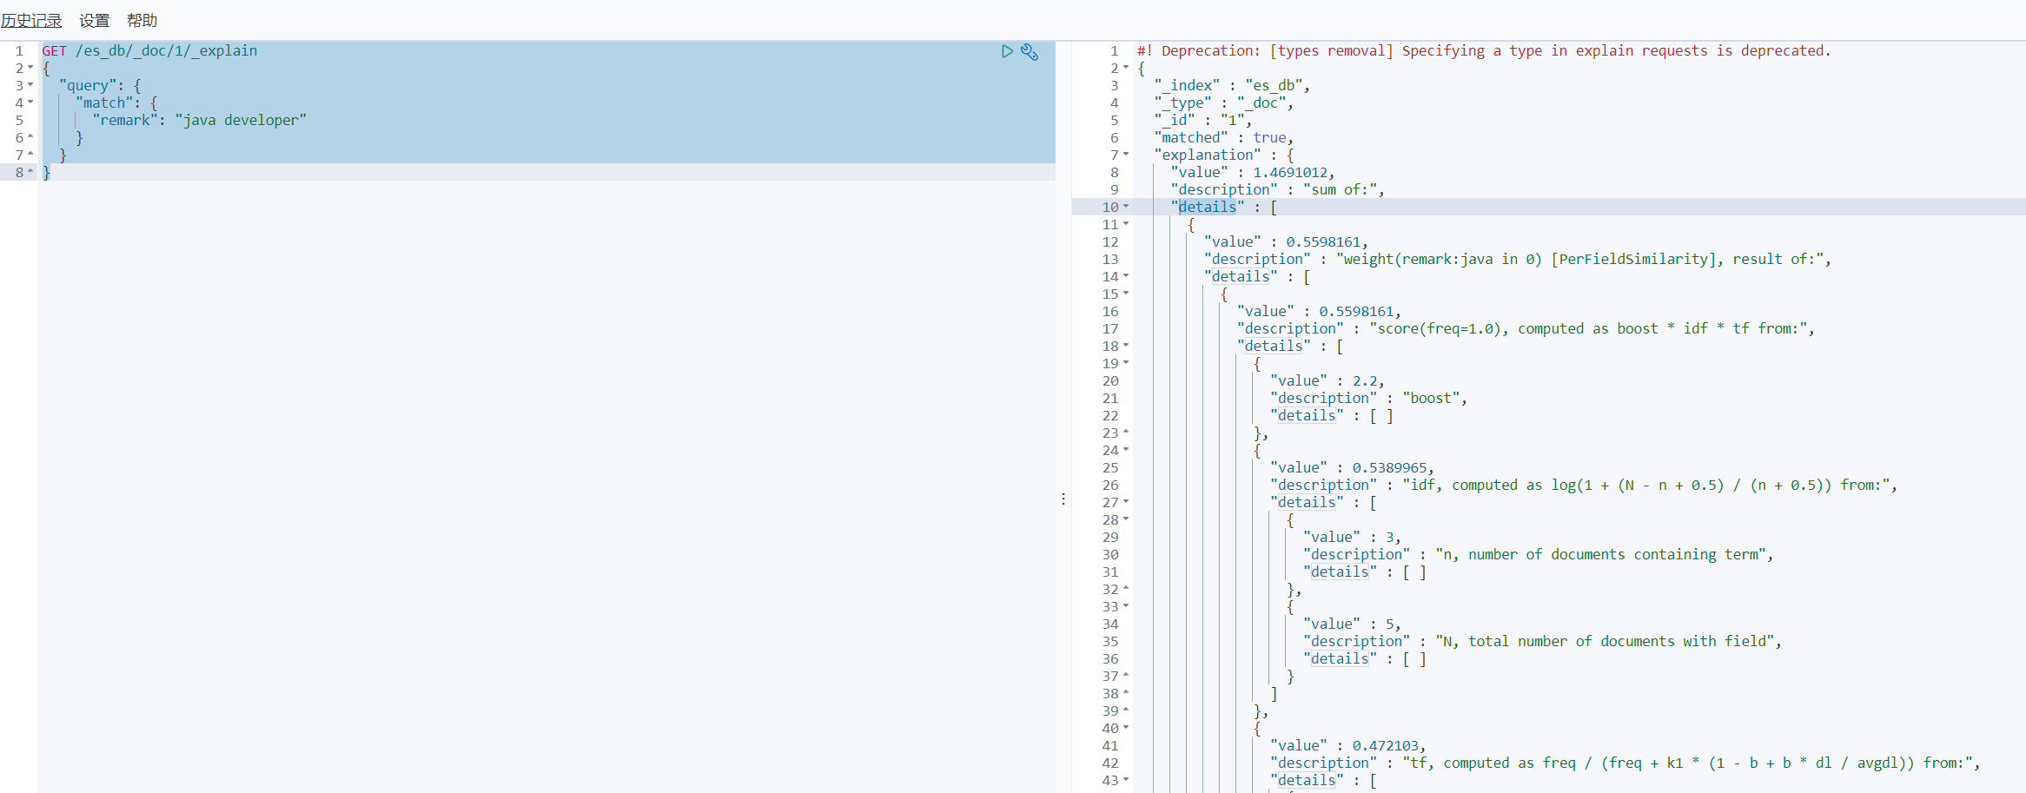
Task: Collapse tf "details" array on line 43
Action: coord(1126,780)
